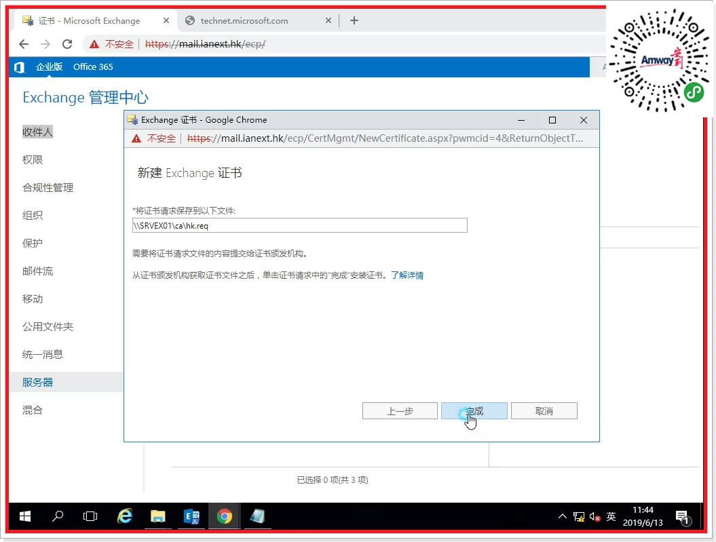
Task: Open the taskbar clock showing 11:44
Action: pyautogui.click(x=643, y=516)
